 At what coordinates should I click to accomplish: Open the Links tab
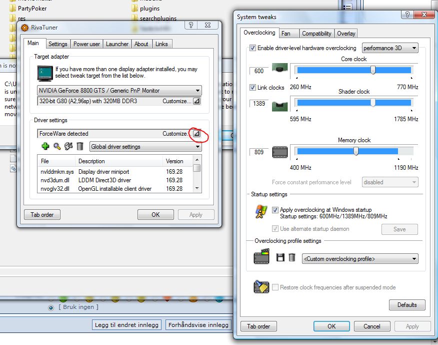(161, 44)
